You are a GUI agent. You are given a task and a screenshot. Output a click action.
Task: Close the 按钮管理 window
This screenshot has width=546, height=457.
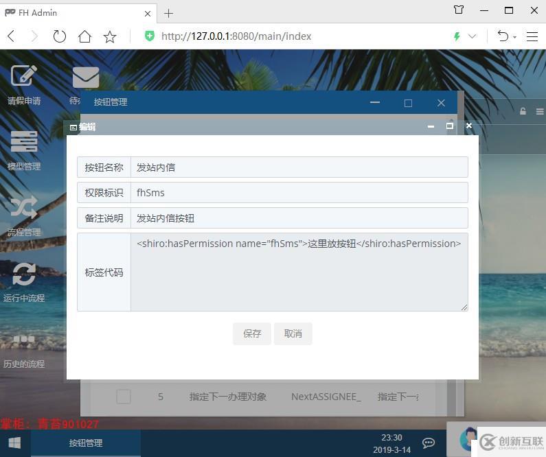click(x=441, y=103)
